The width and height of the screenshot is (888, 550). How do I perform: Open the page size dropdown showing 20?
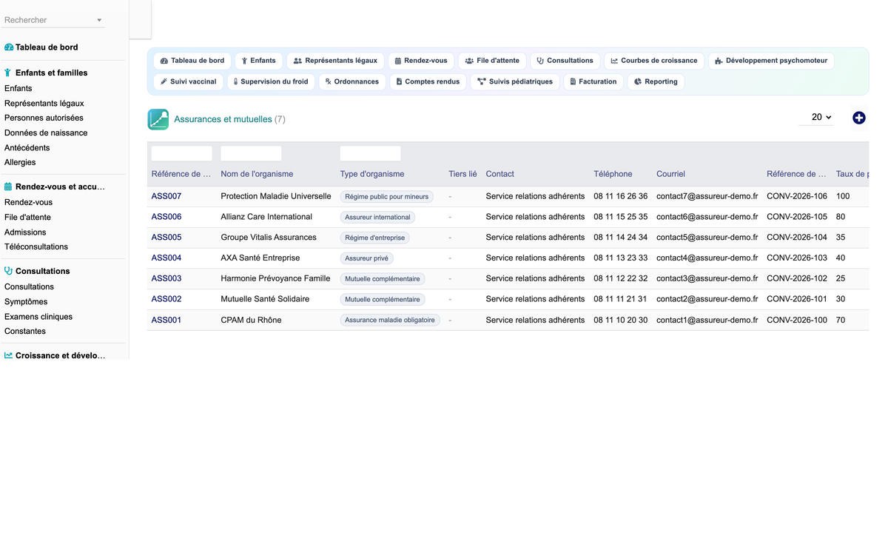(x=816, y=117)
